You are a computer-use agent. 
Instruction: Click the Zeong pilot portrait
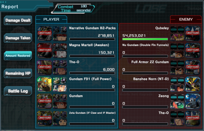[177, 105]
